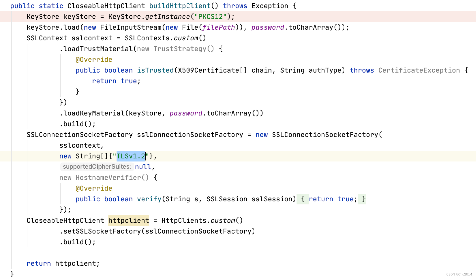Click the custom call on SSLContexts

[x=186, y=38]
